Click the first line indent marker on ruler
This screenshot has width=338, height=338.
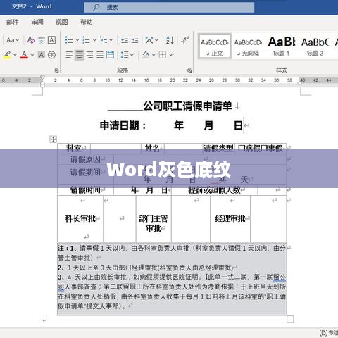click(42, 77)
